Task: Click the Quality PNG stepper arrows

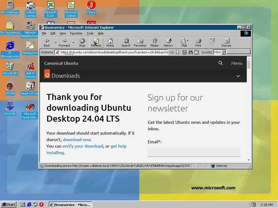Action: pyautogui.click(x=224, y=52)
